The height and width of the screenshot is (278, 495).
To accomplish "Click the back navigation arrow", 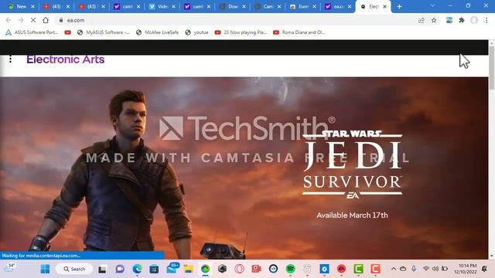I will tap(9, 20).
